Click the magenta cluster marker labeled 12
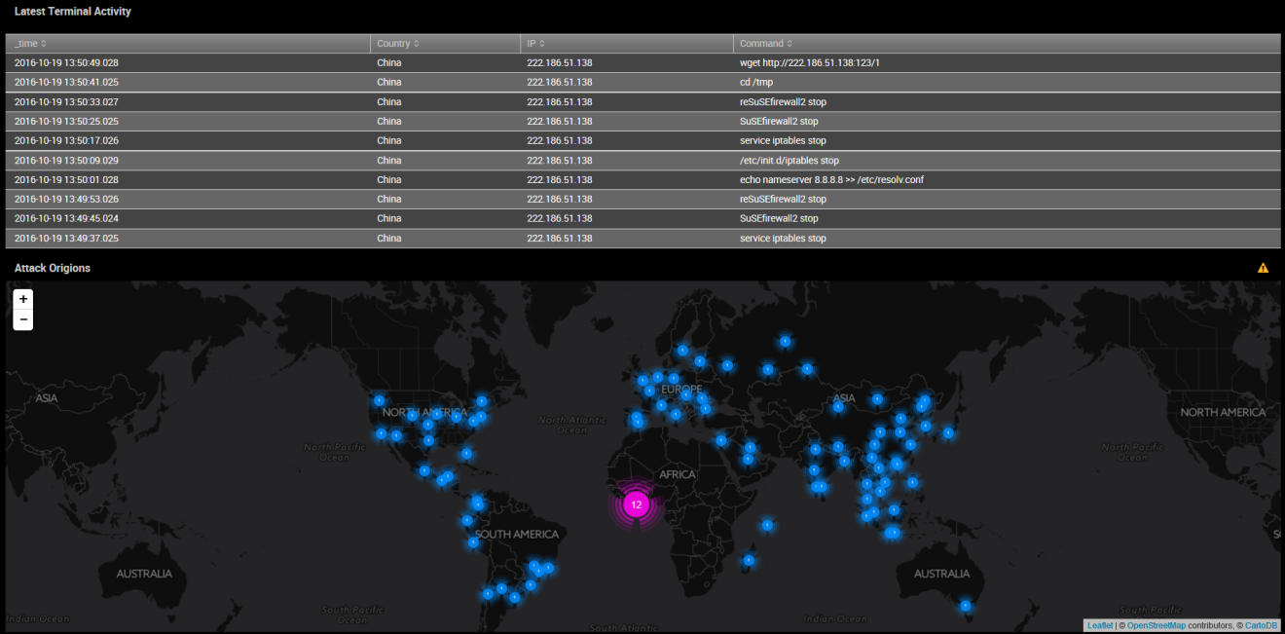Viewport: 1285px width, 634px height. tap(636, 504)
